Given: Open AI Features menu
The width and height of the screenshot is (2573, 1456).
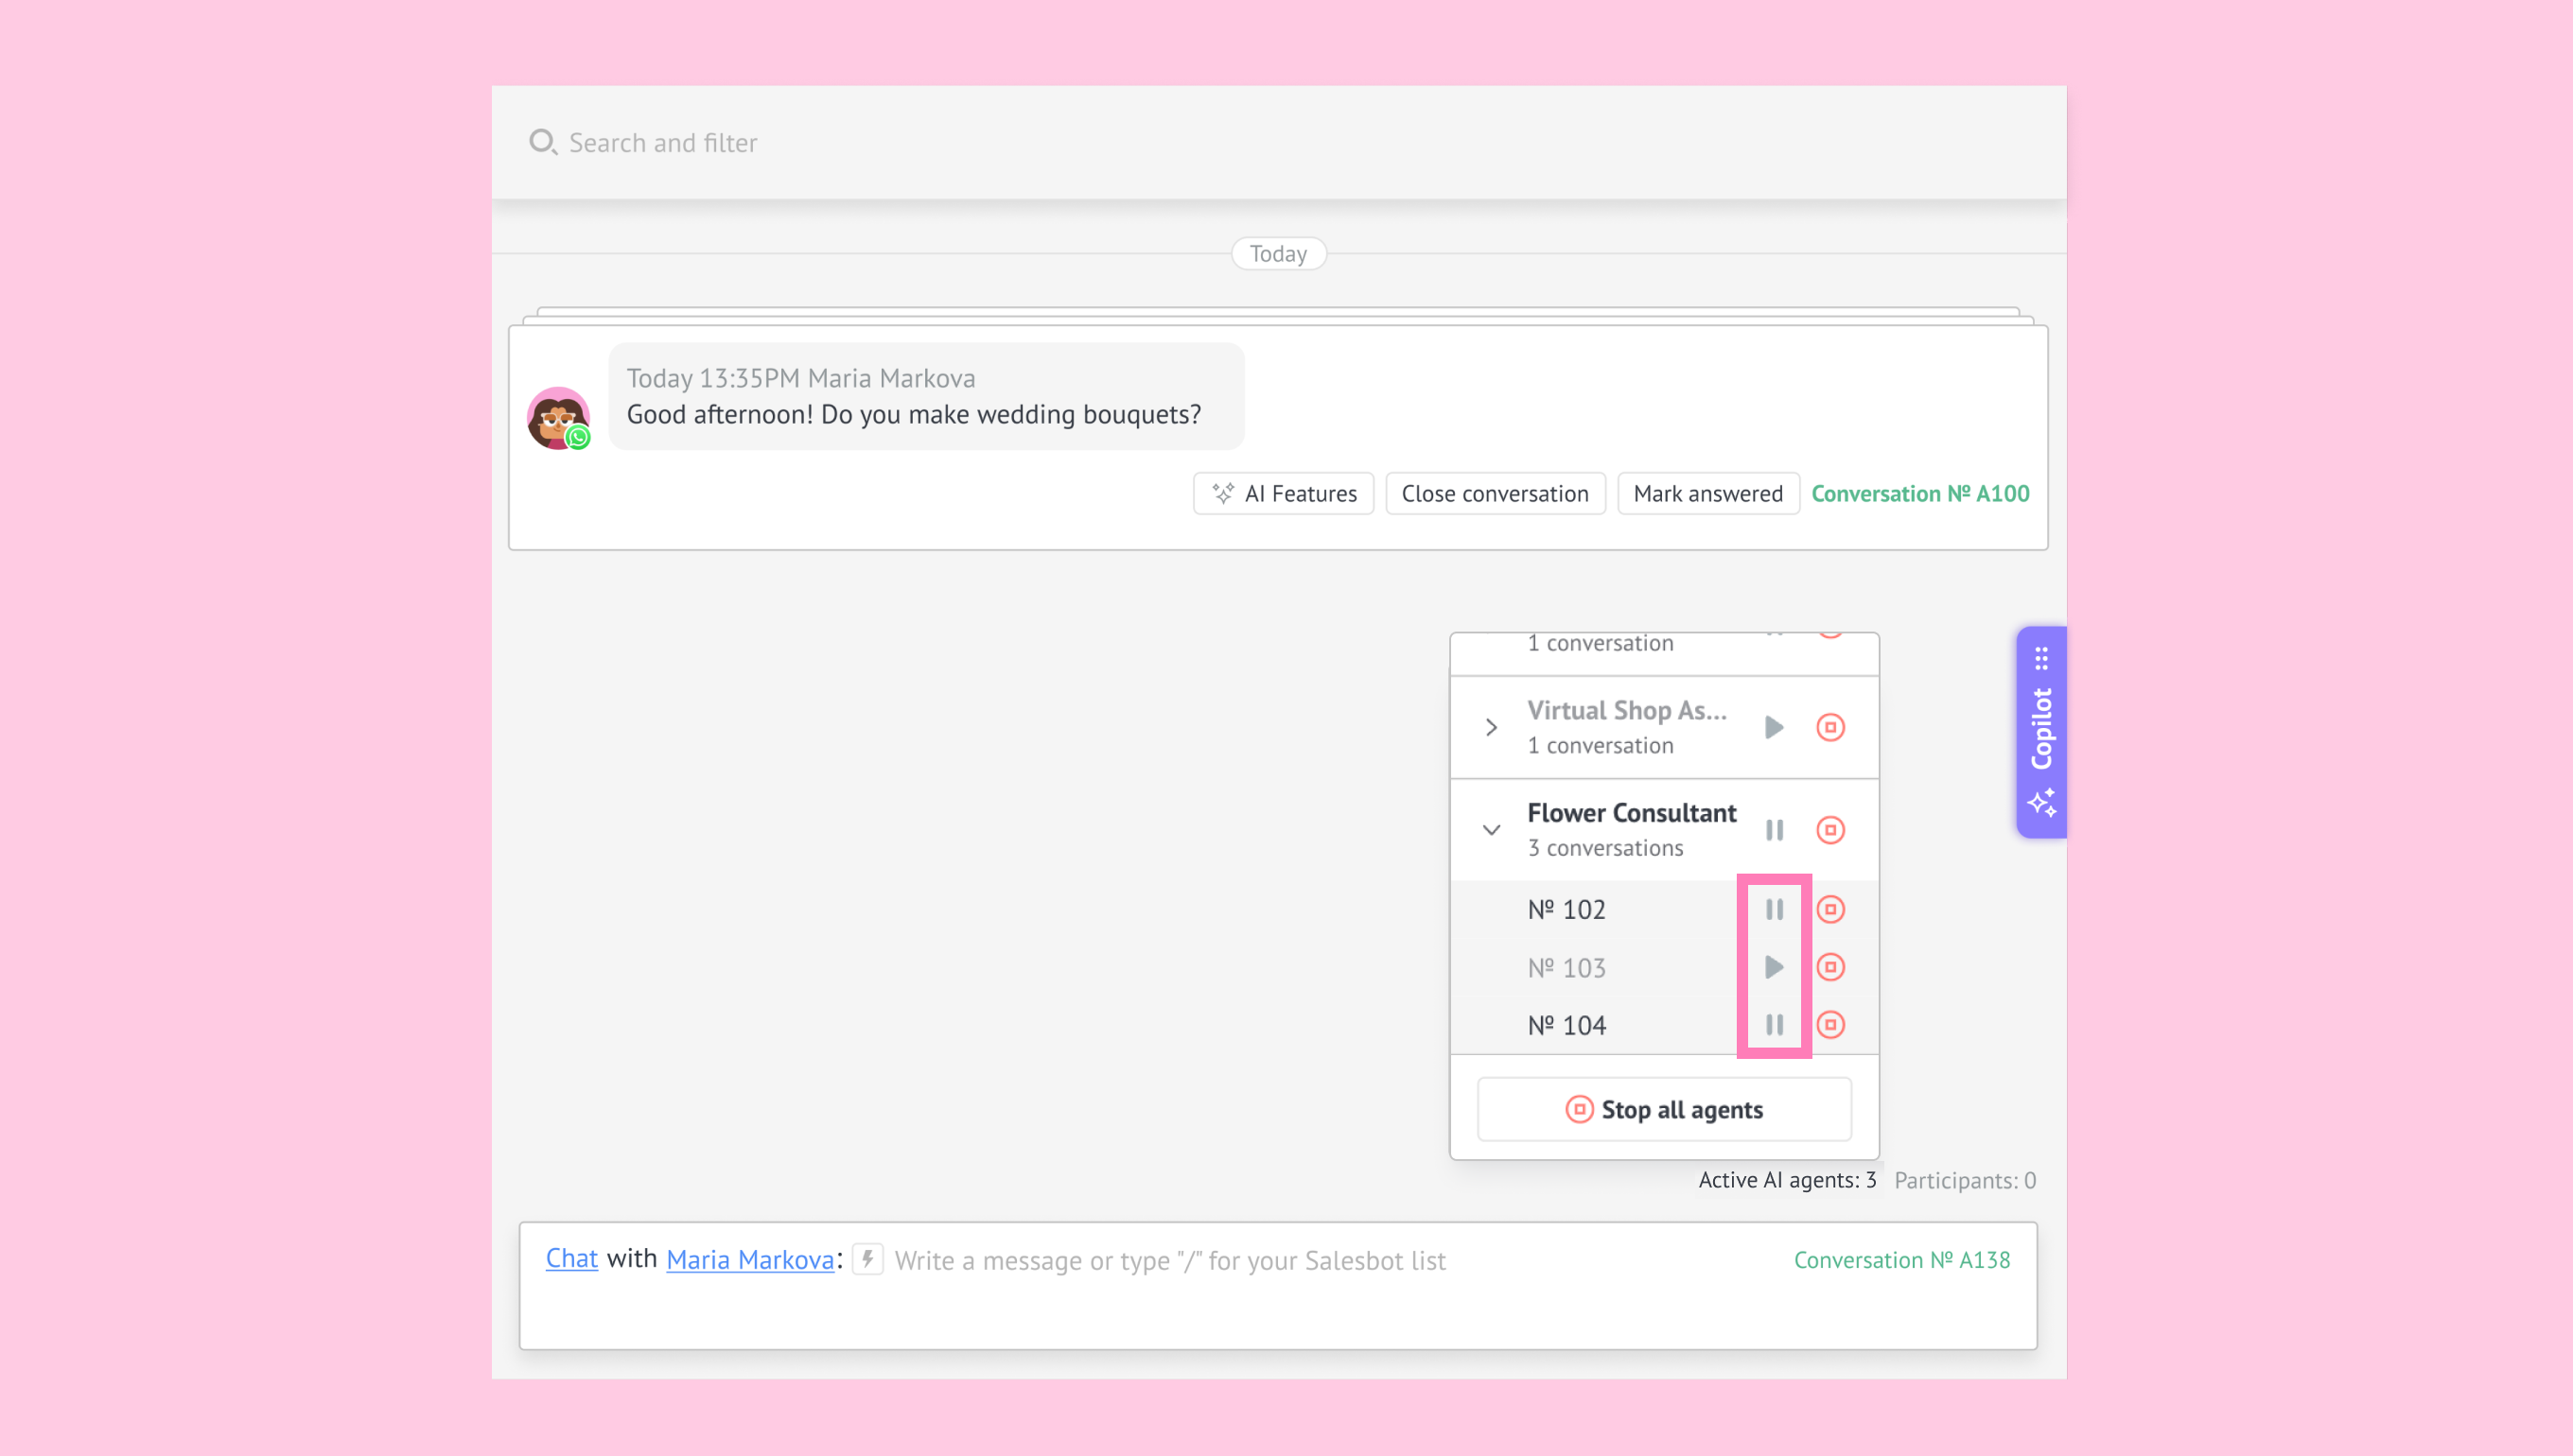Looking at the screenshot, I should [x=1284, y=493].
